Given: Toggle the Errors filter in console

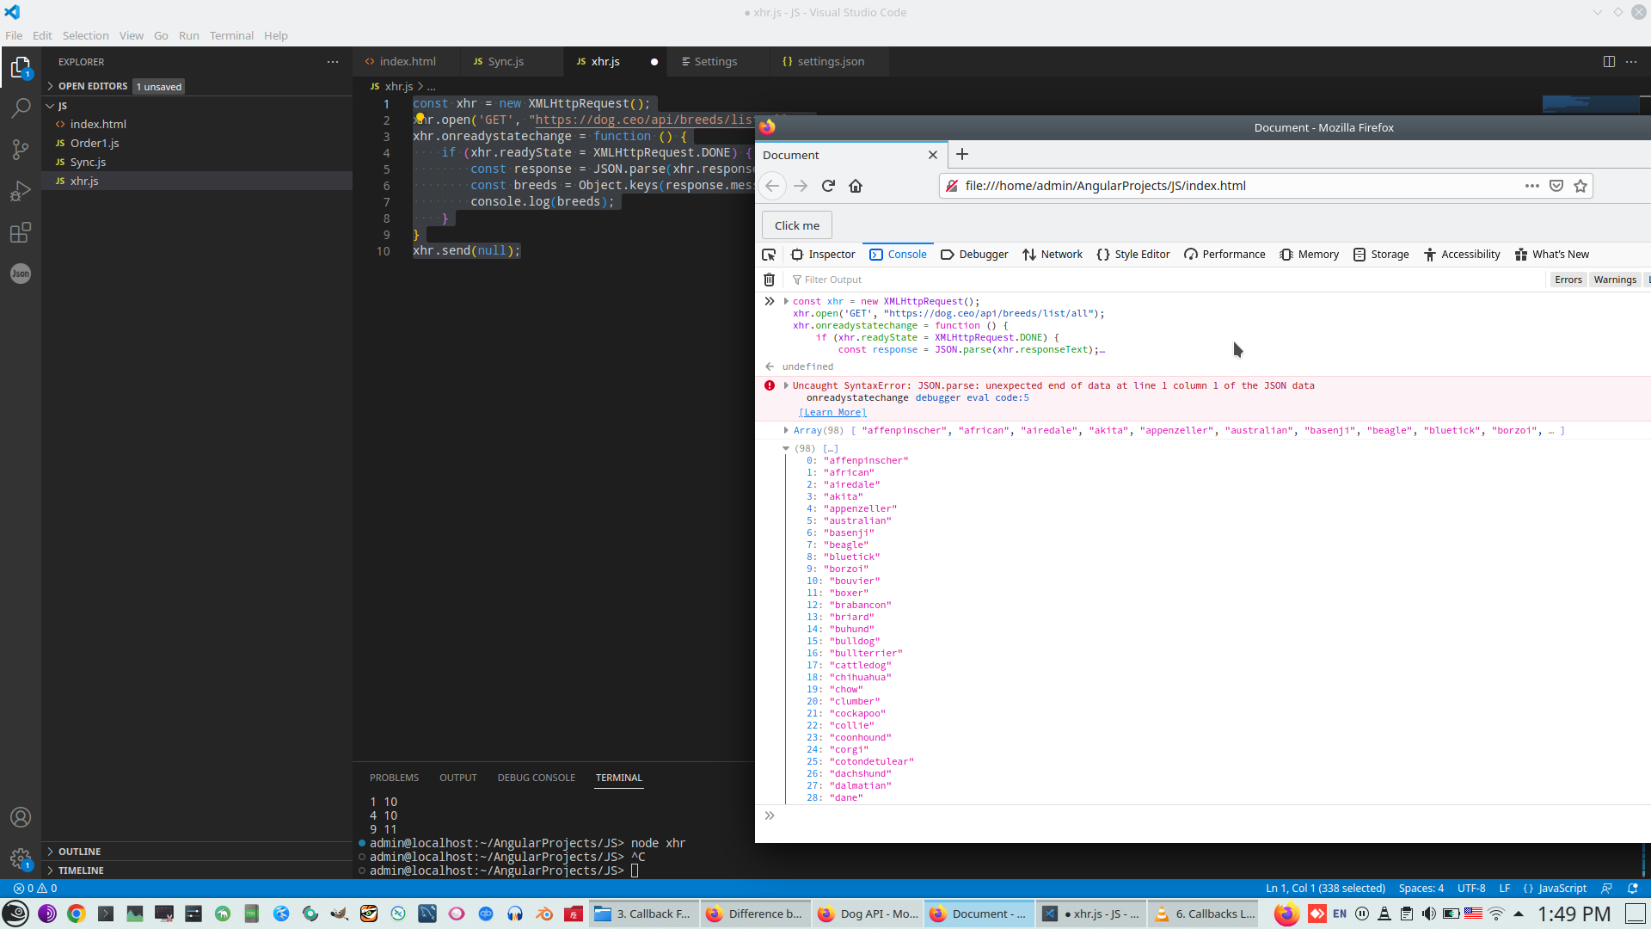Looking at the screenshot, I should [1568, 280].
